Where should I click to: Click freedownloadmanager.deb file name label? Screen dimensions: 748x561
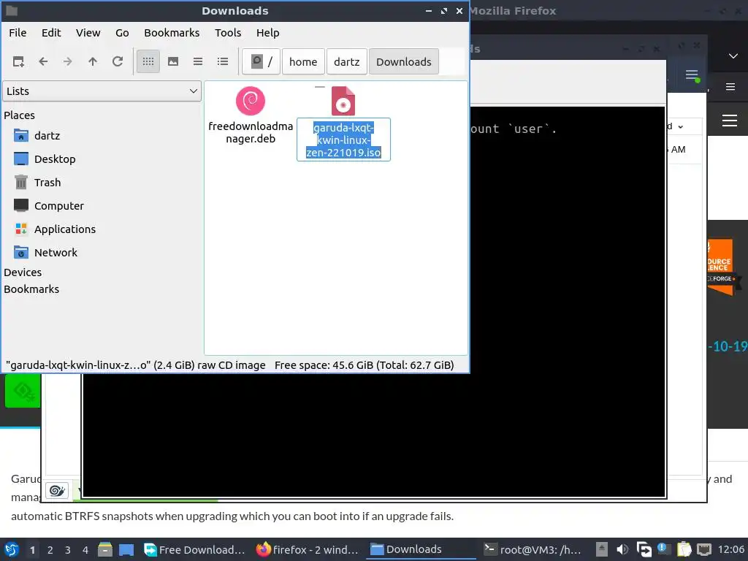point(251,133)
